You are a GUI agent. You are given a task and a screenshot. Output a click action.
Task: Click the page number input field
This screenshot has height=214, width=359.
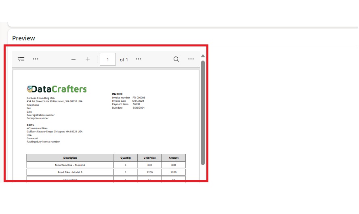[108, 59]
